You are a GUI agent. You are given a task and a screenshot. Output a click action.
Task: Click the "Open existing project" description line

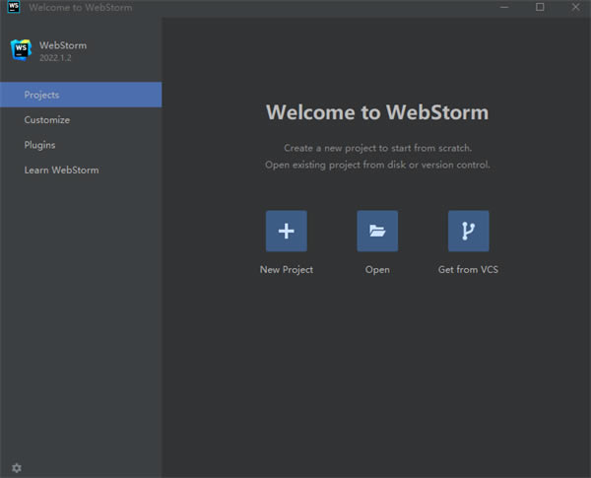pyautogui.click(x=377, y=165)
